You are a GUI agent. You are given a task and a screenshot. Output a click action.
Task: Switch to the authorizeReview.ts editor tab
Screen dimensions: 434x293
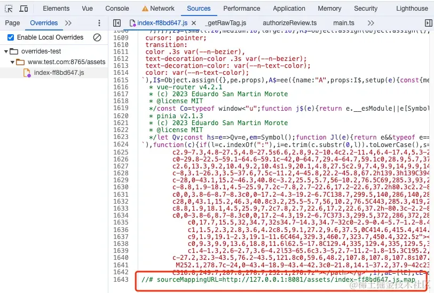coord(289,23)
